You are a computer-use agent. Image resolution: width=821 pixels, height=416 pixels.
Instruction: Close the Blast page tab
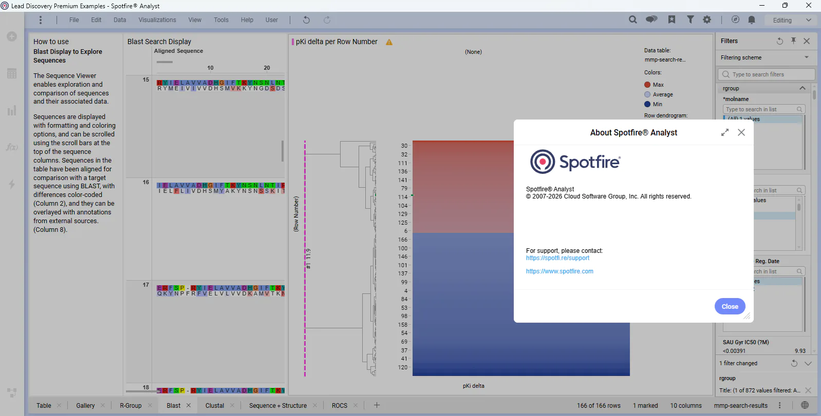(x=189, y=405)
